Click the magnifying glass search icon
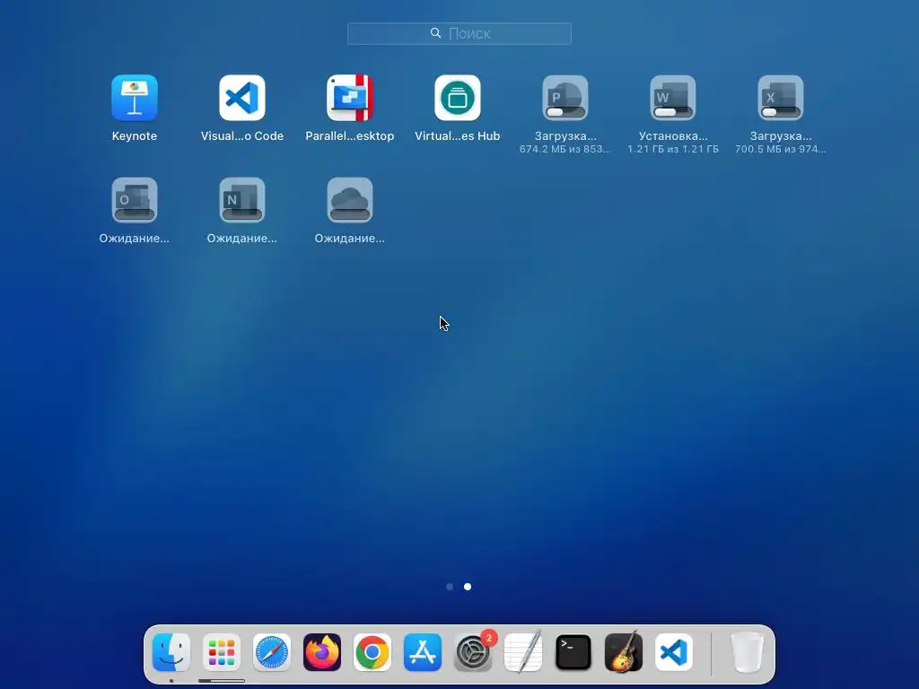The height and width of the screenshot is (689, 919). click(435, 33)
